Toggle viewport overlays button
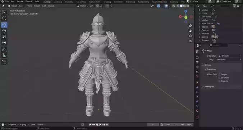The width and height of the screenshot is (243, 130). [x=166, y=6]
